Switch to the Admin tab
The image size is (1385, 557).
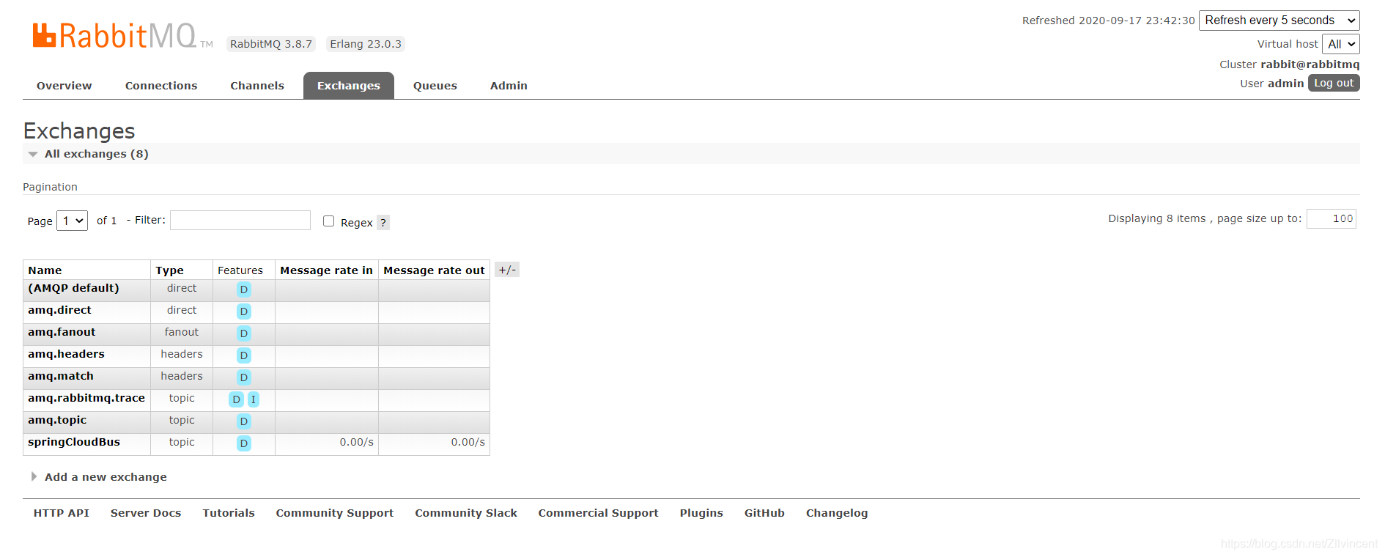509,86
